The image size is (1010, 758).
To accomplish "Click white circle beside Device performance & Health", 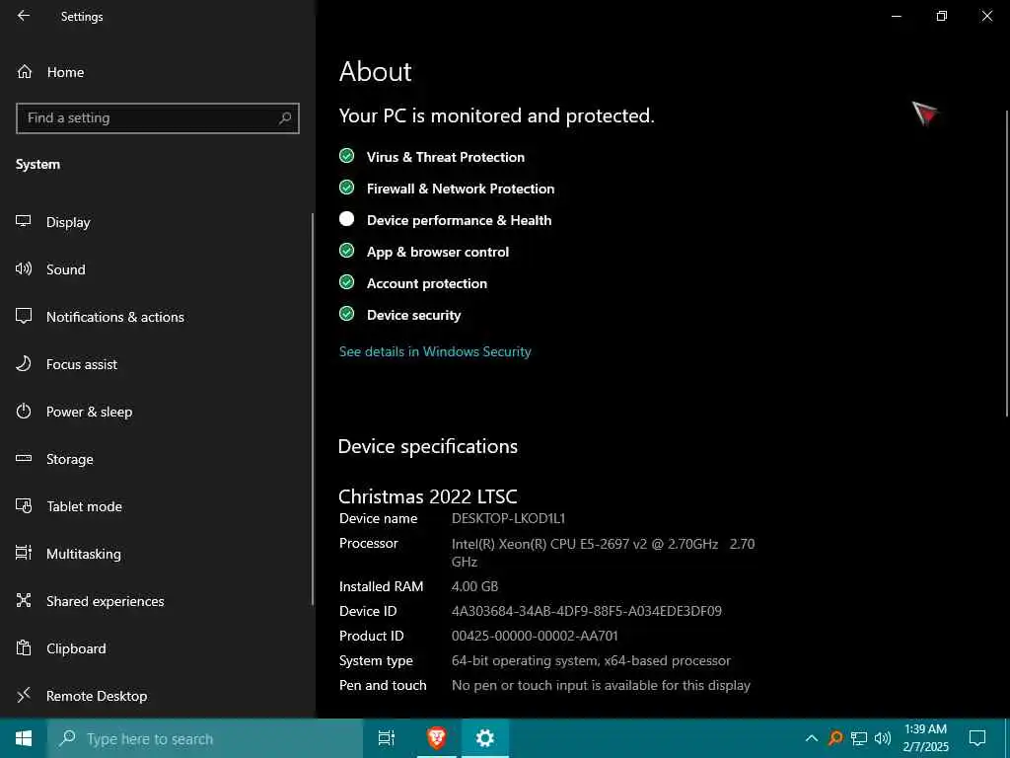I will pos(346,219).
